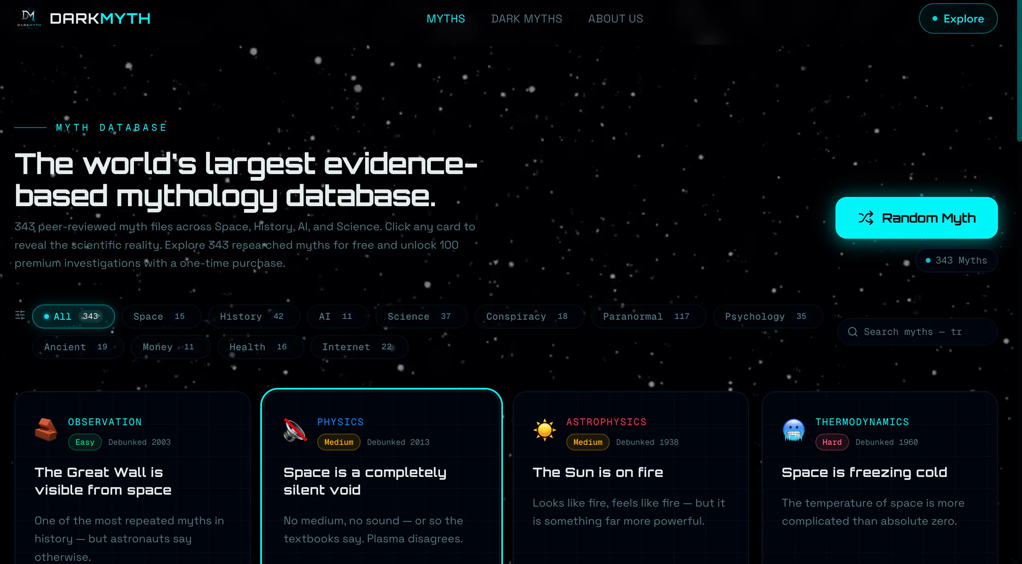Click the Medium badge on Astrophysics card
This screenshot has width=1022, height=564.
pos(588,442)
